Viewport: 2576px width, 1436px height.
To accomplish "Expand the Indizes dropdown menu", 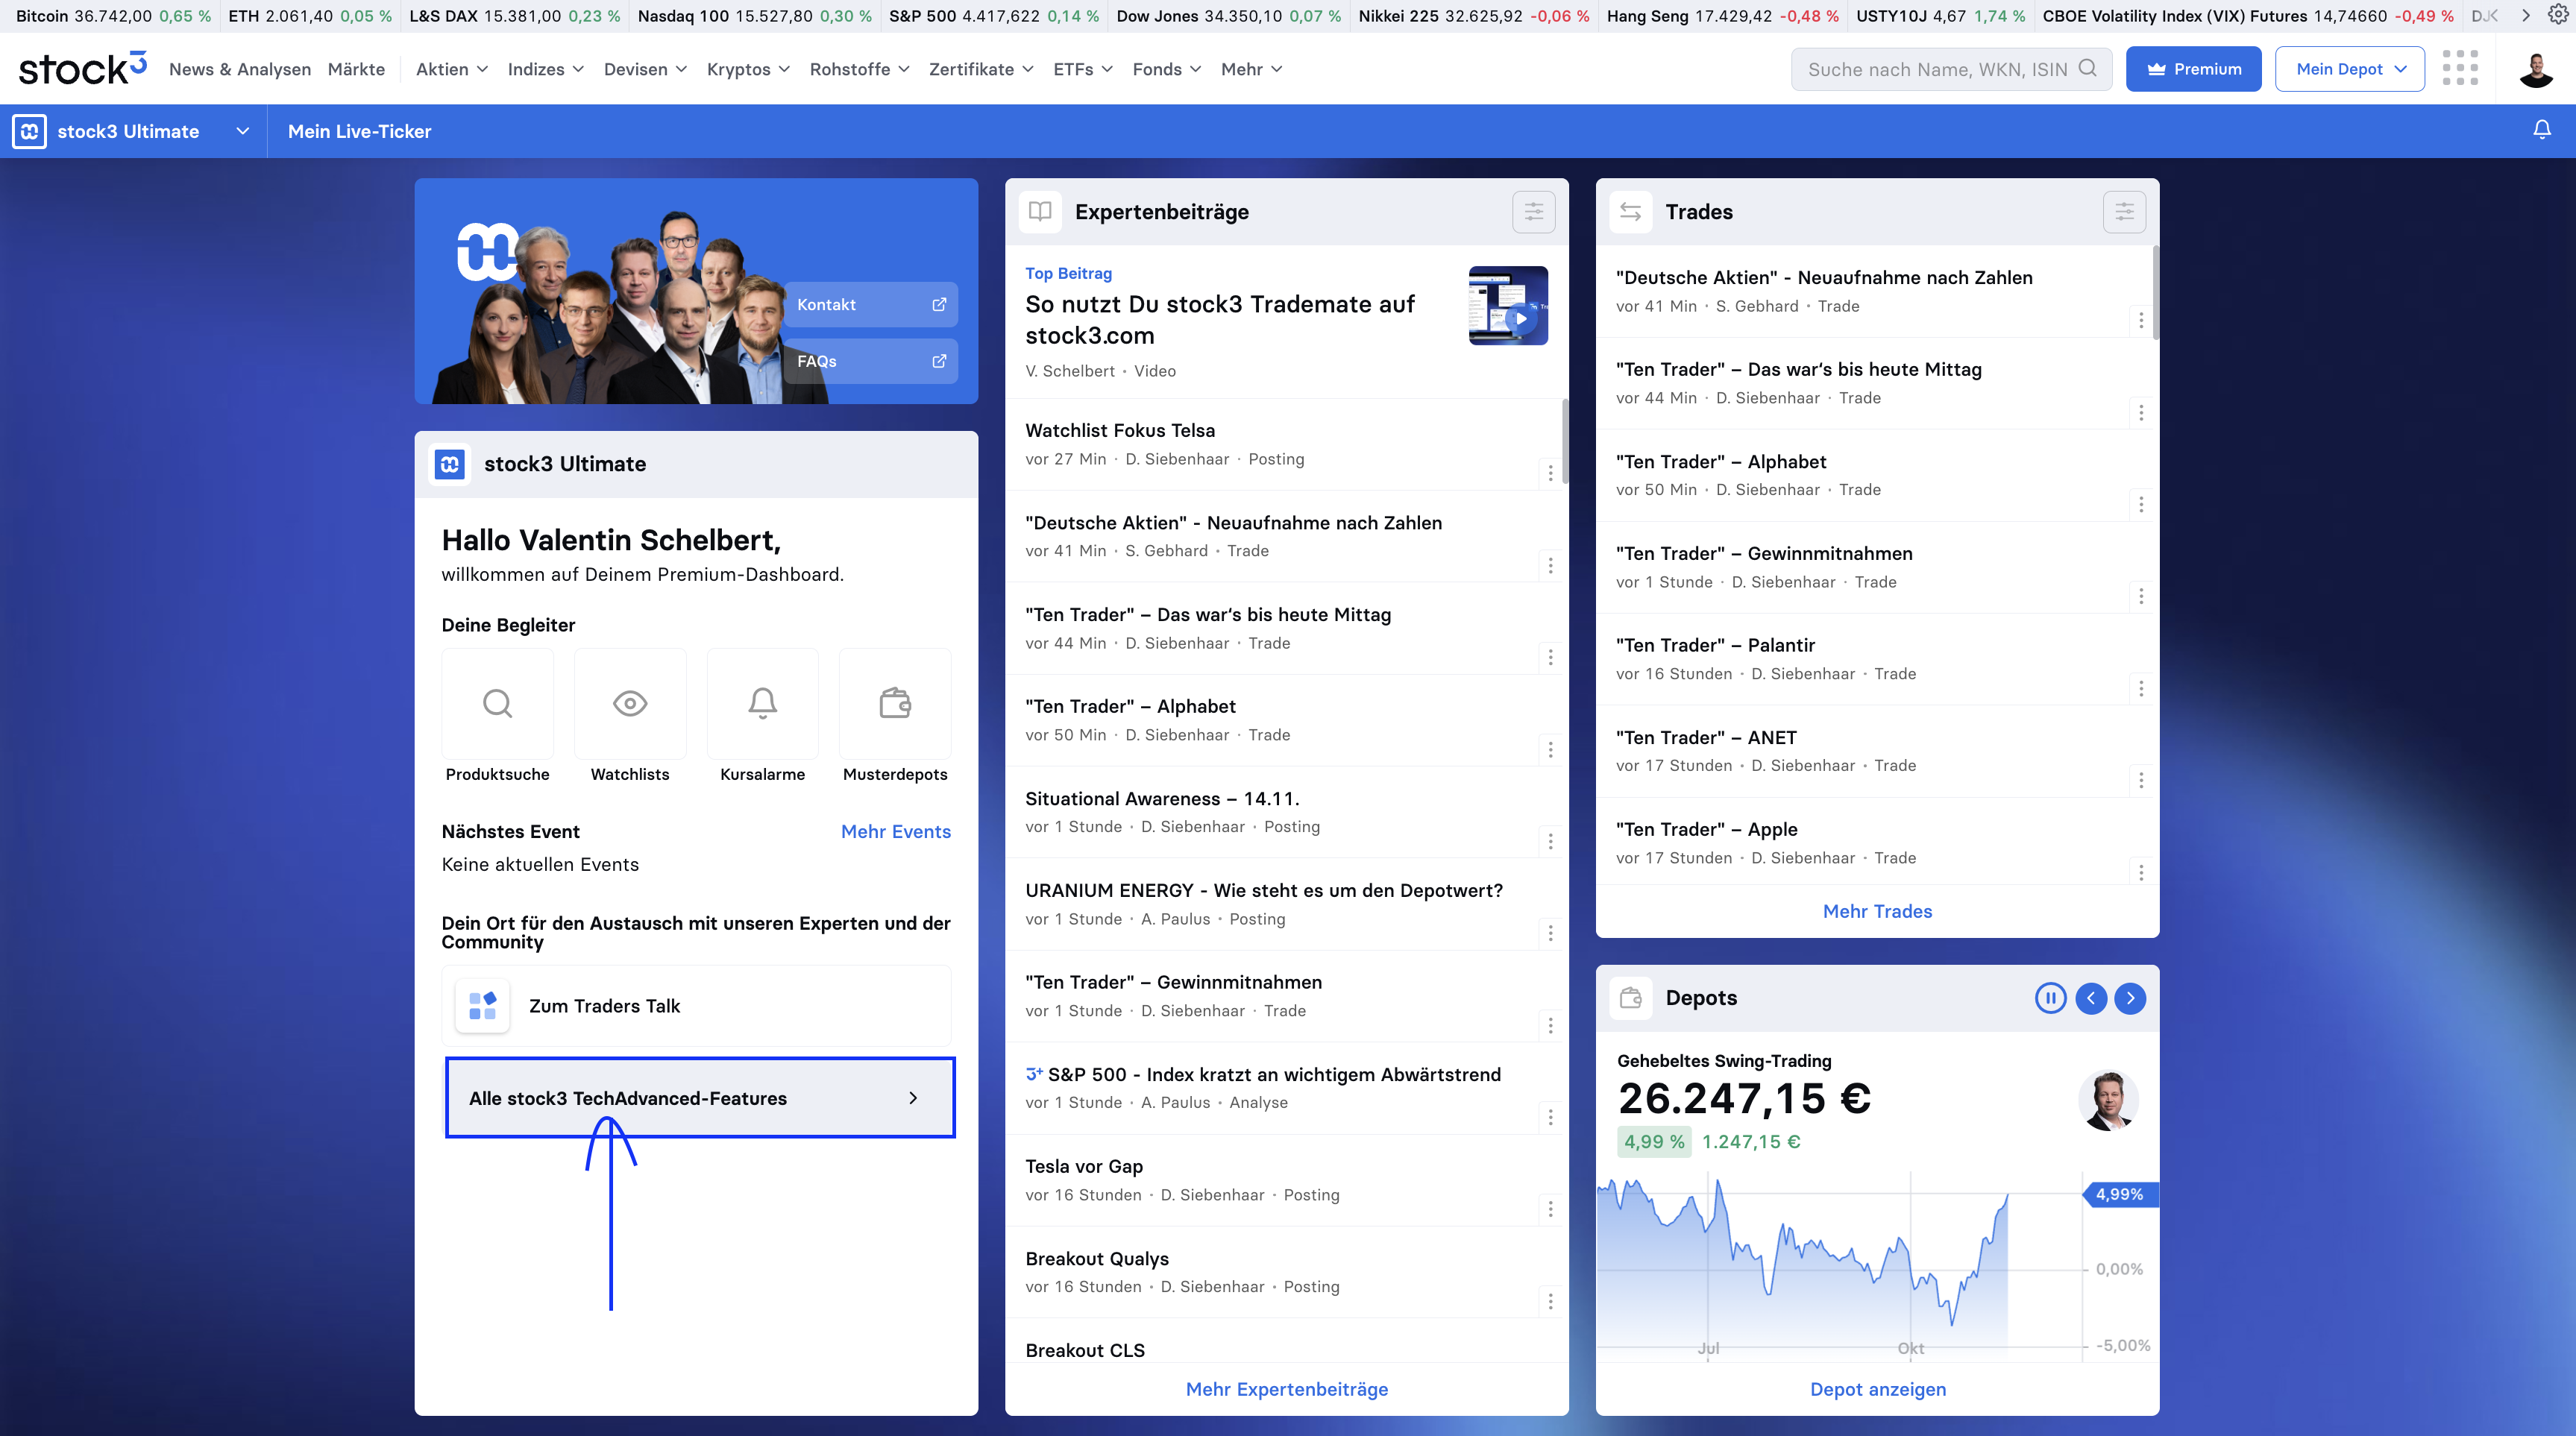I will (545, 68).
